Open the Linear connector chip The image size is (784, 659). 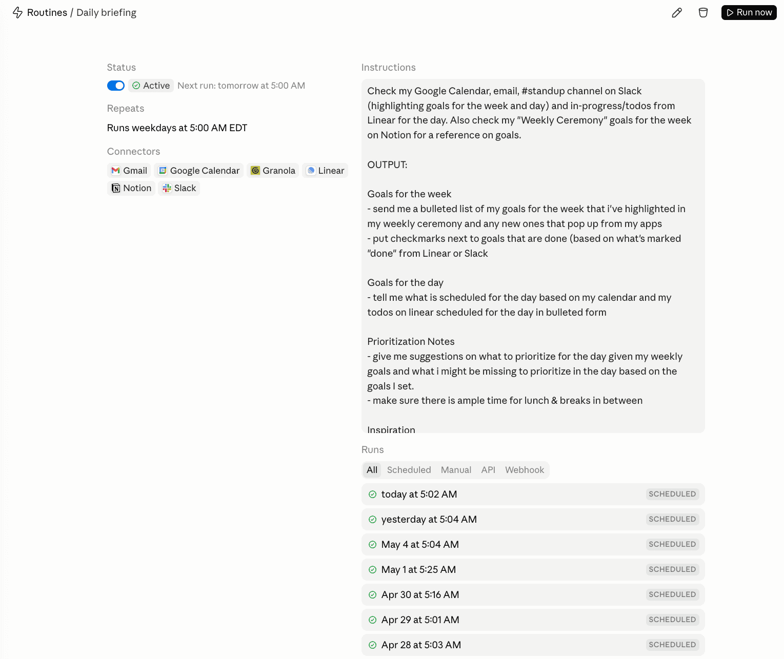click(325, 171)
